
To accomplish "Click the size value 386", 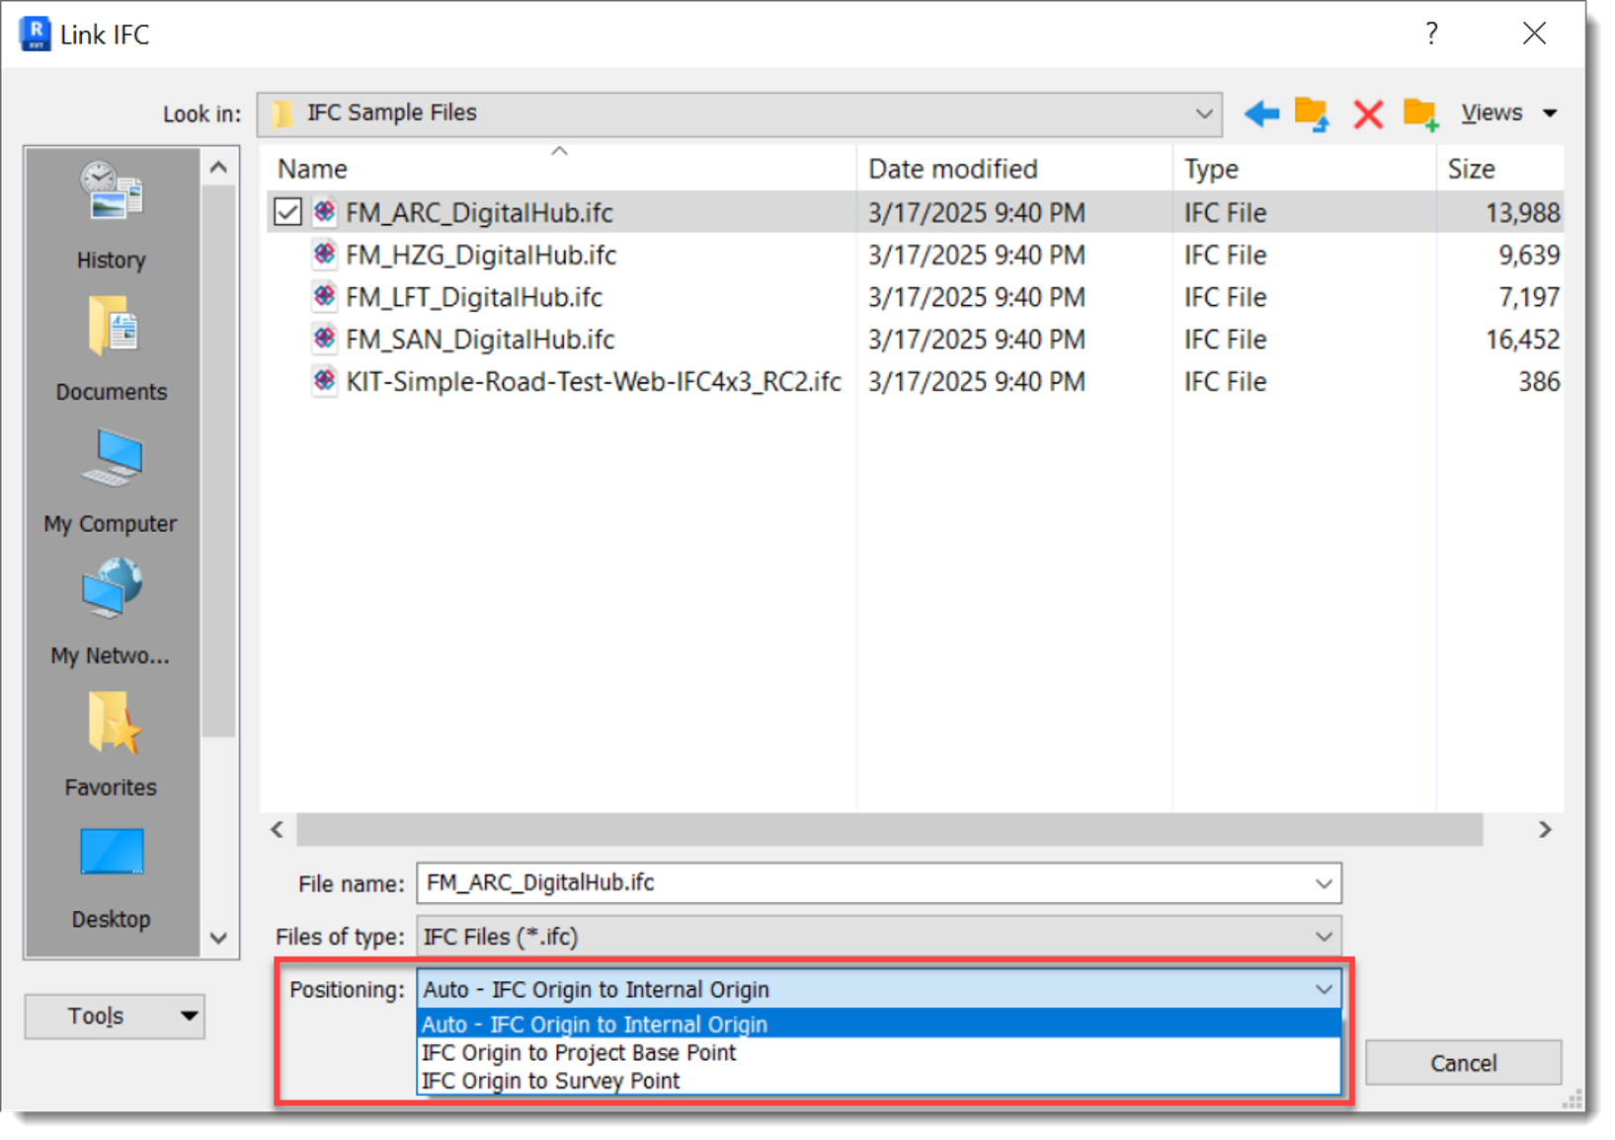I will click(1539, 382).
